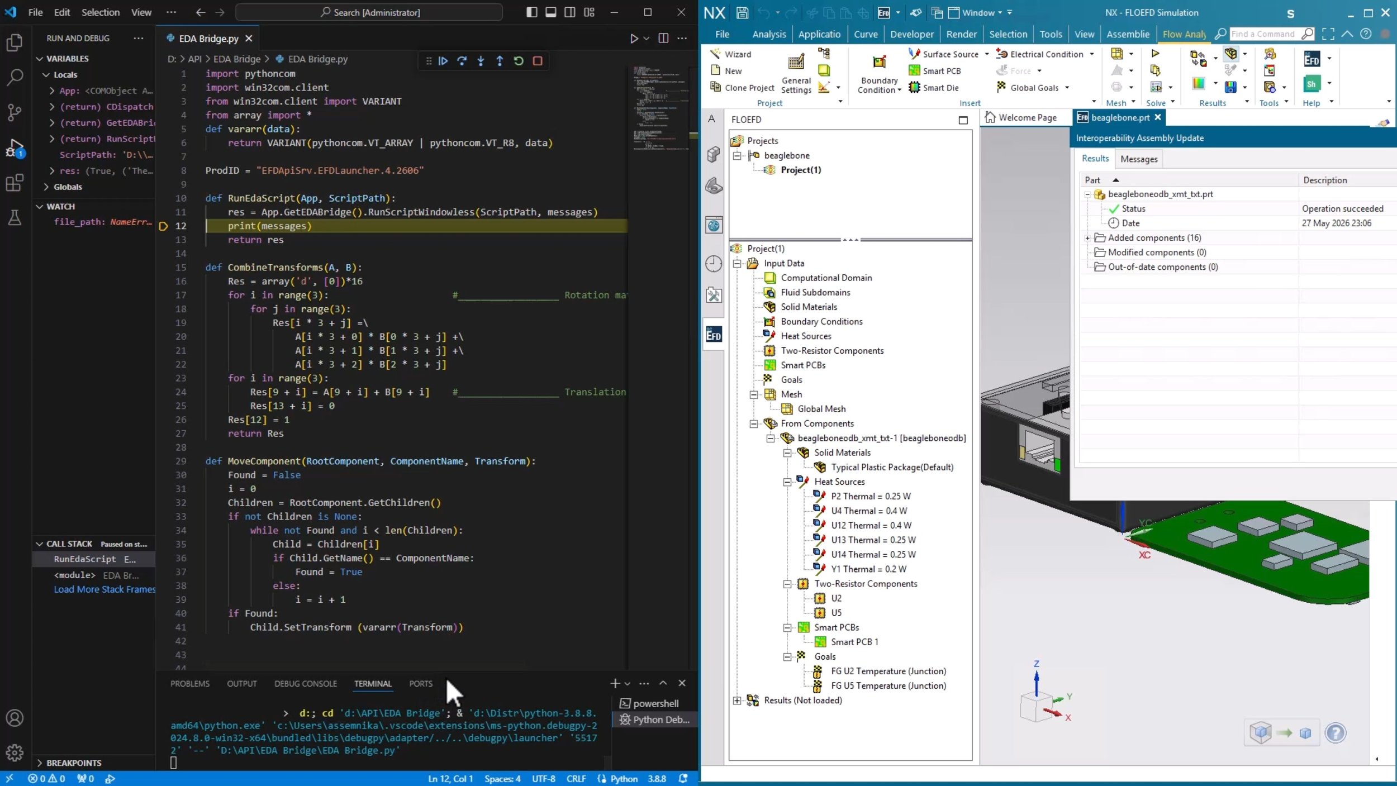
Task: Open the Welcome Page tab in NX
Action: (x=1021, y=118)
